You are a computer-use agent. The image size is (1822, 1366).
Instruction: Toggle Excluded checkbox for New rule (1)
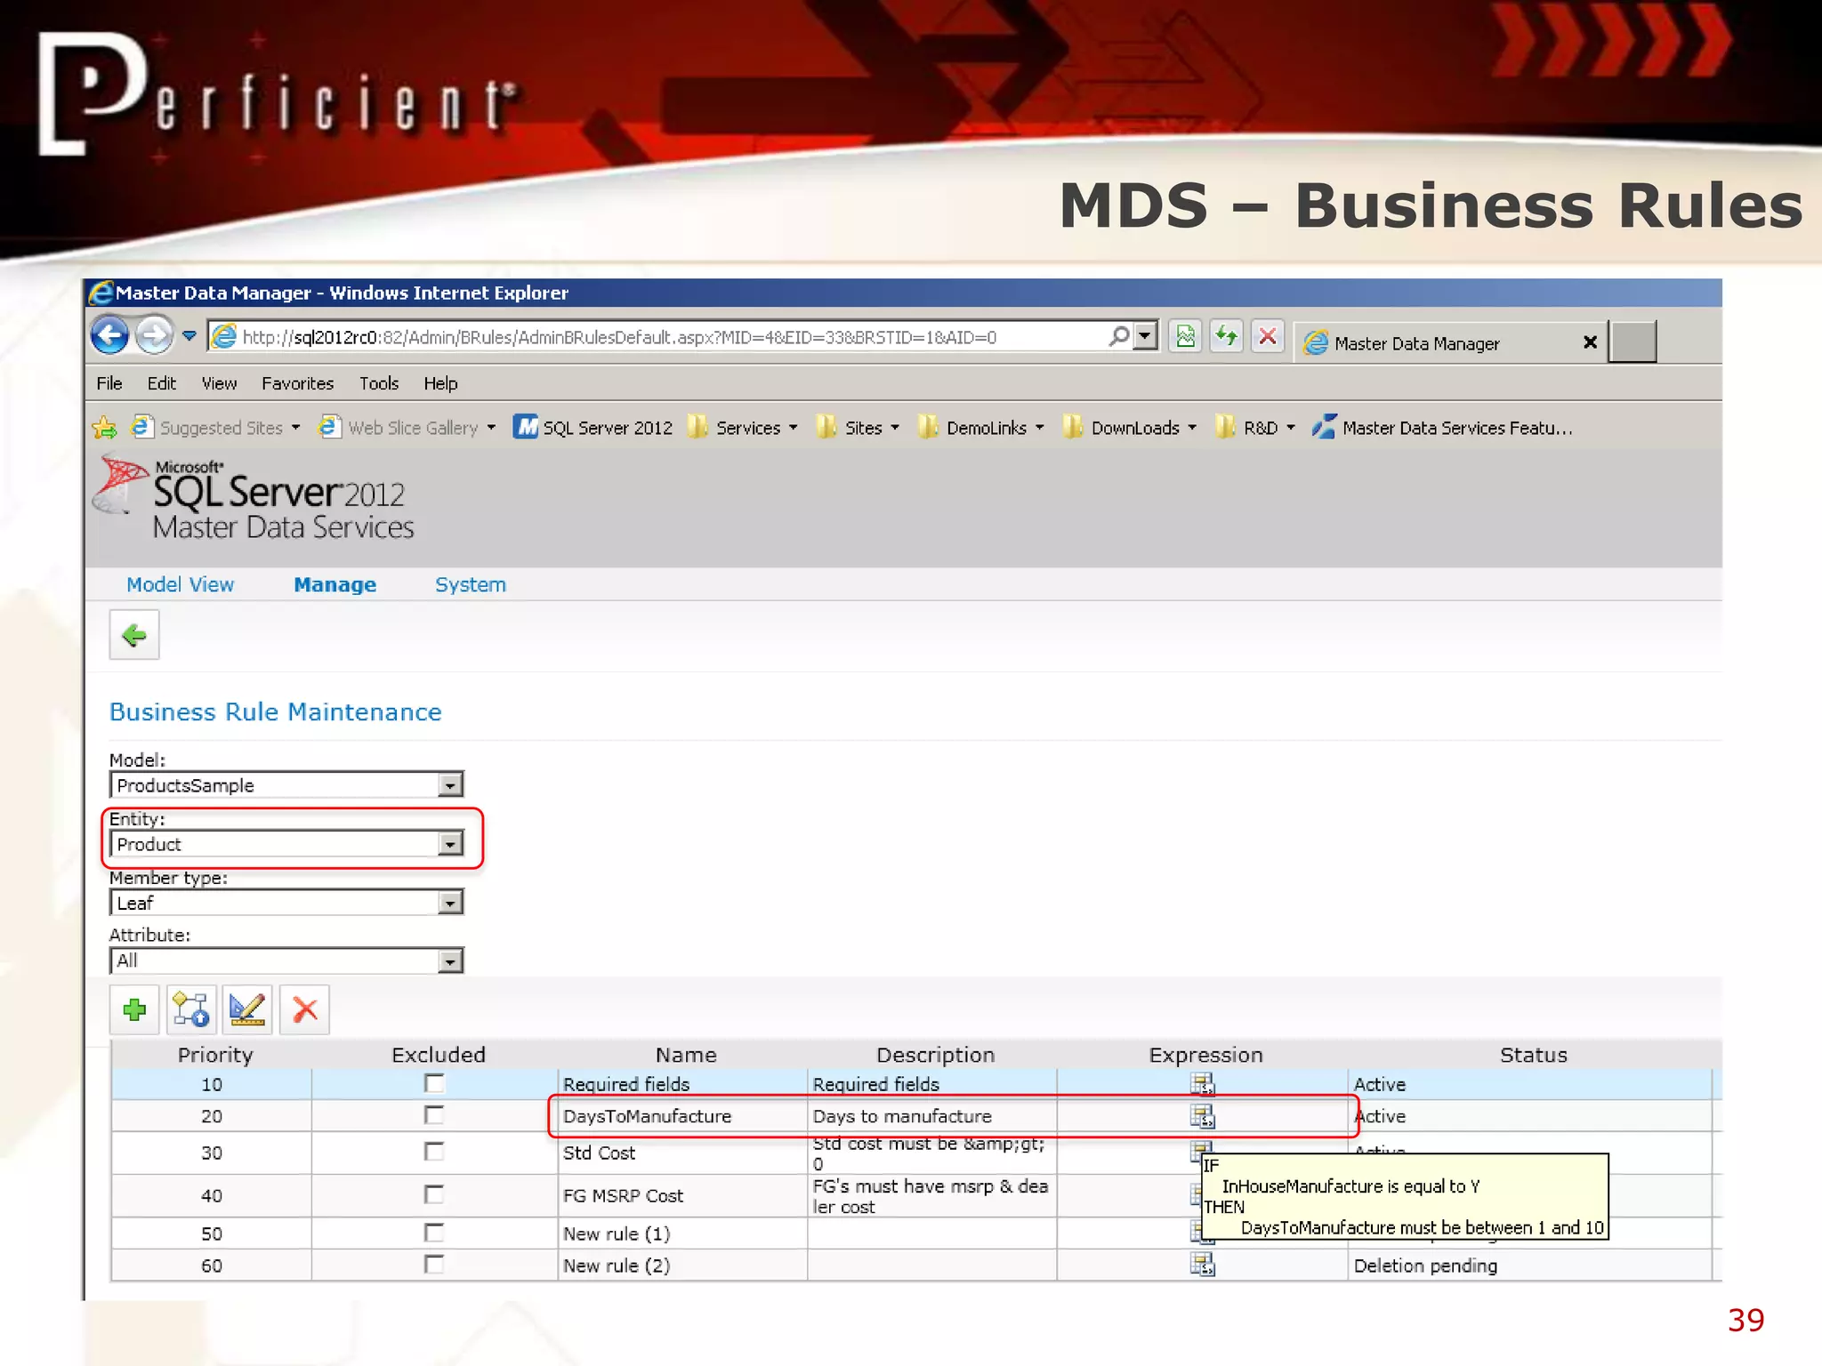tap(434, 1233)
